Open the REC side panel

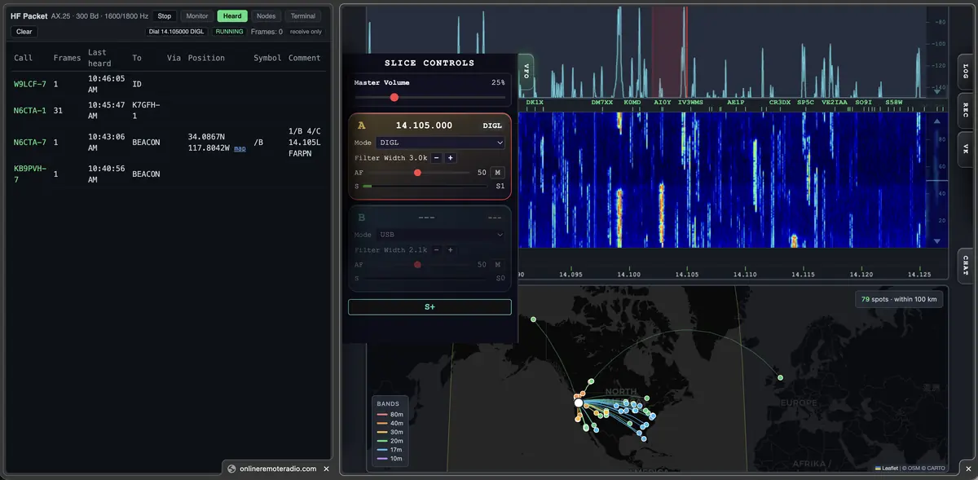[x=966, y=110]
